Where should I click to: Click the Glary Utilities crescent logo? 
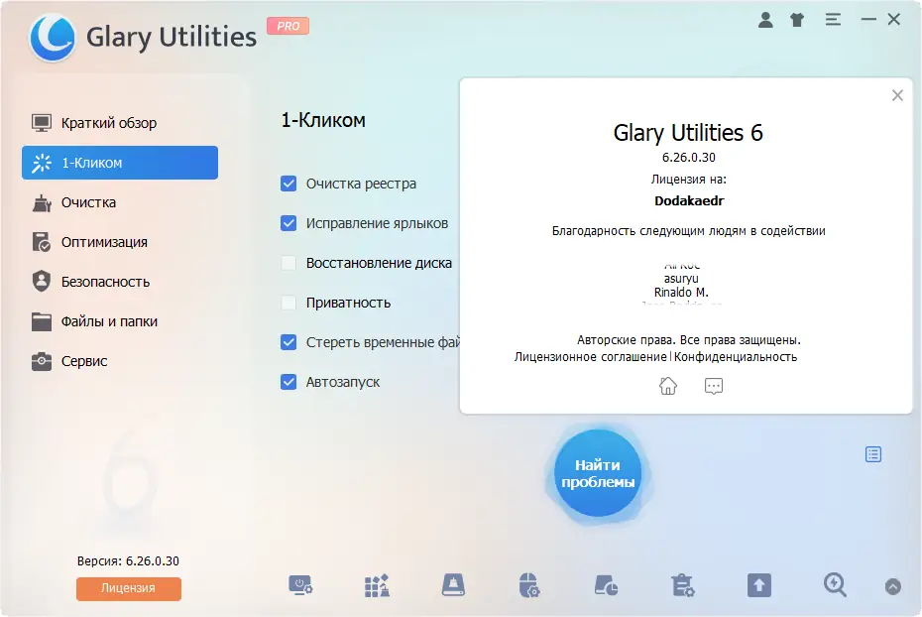coord(53,37)
